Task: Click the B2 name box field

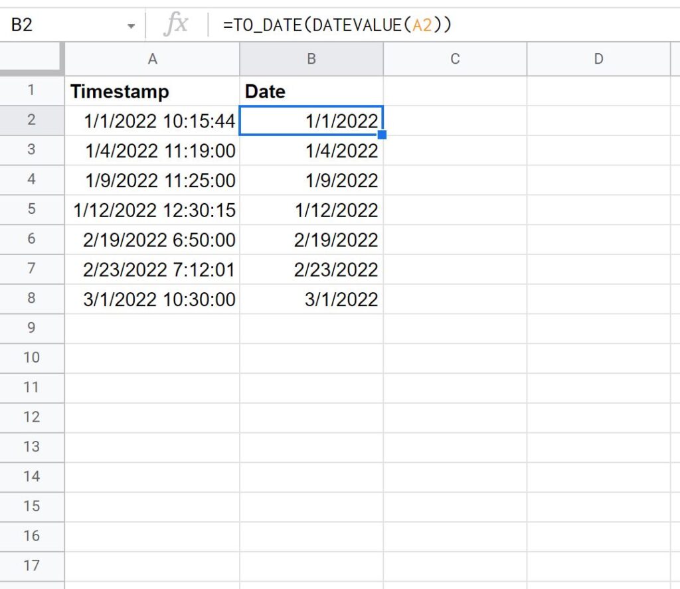Action: point(60,25)
